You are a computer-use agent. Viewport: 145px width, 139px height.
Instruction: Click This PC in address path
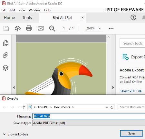(43, 107)
